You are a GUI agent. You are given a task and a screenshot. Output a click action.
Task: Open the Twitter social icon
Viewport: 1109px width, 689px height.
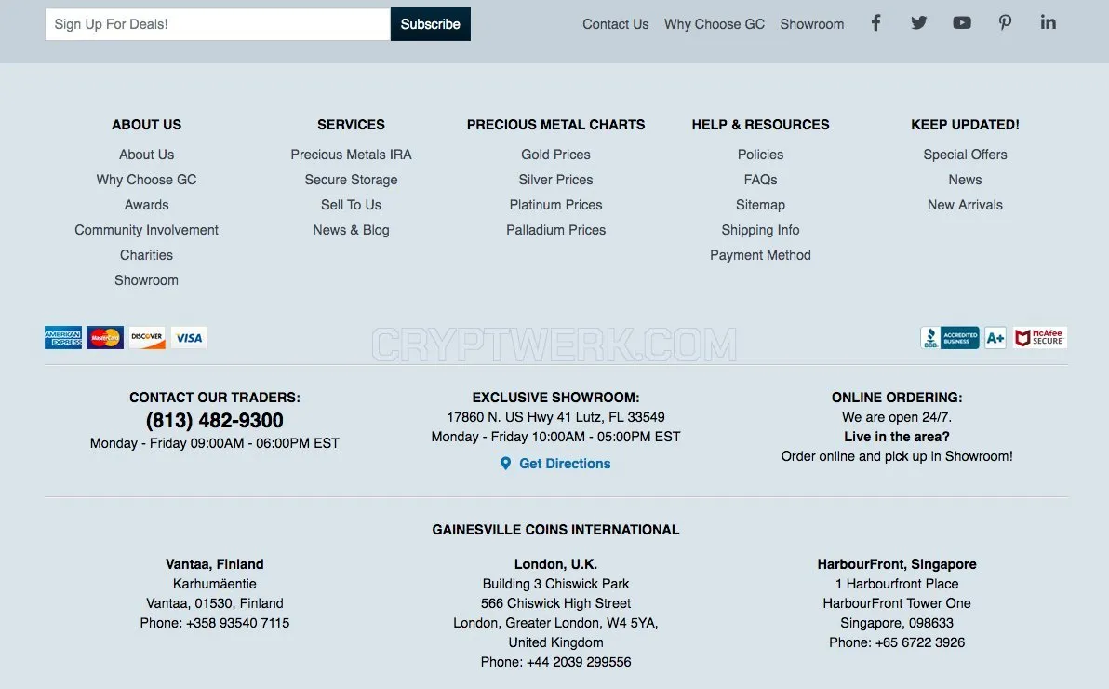click(x=919, y=22)
